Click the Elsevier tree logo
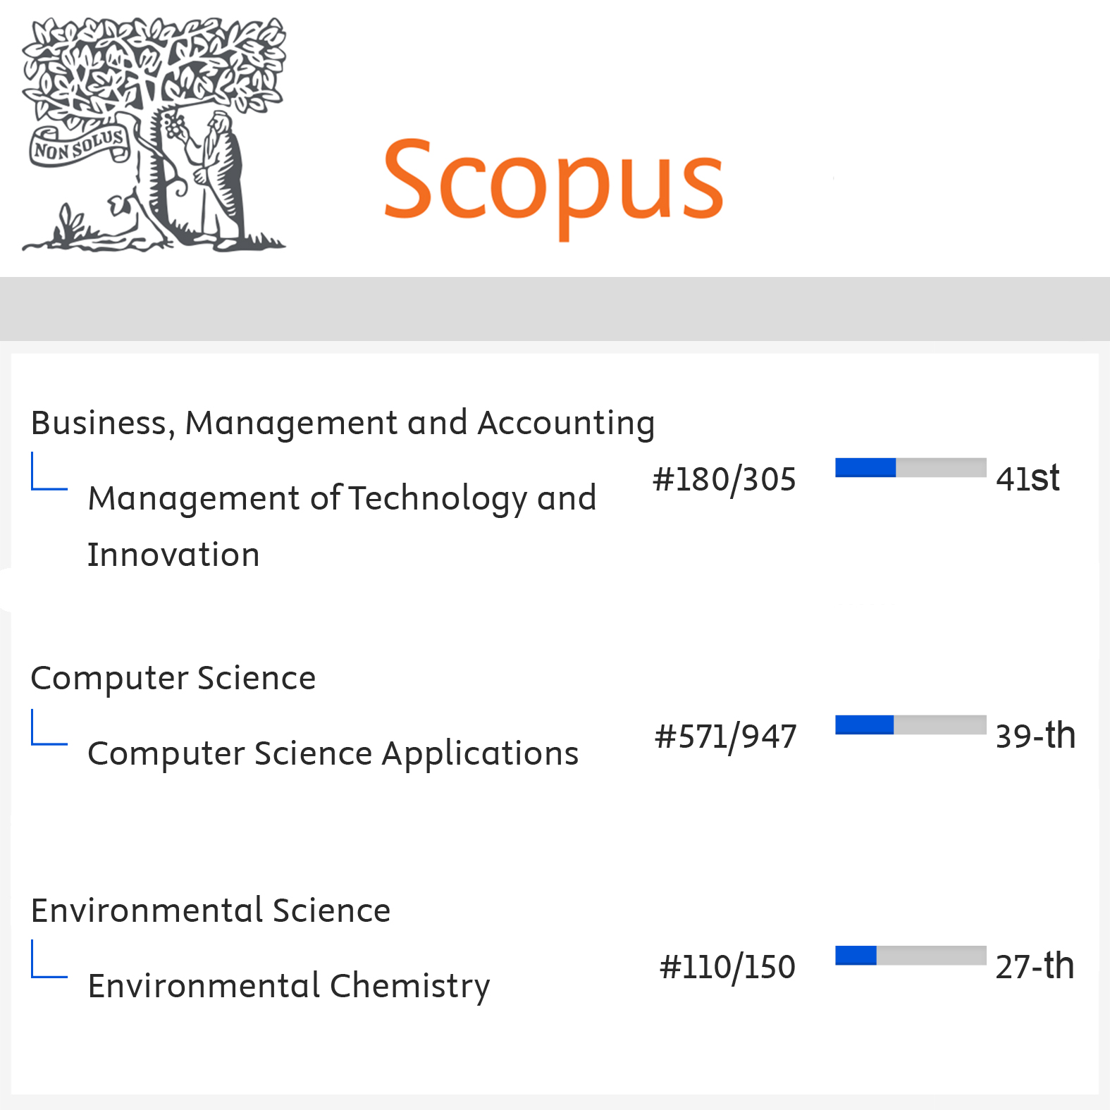The width and height of the screenshot is (1110, 1110). pyautogui.click(x=154, y=134)
